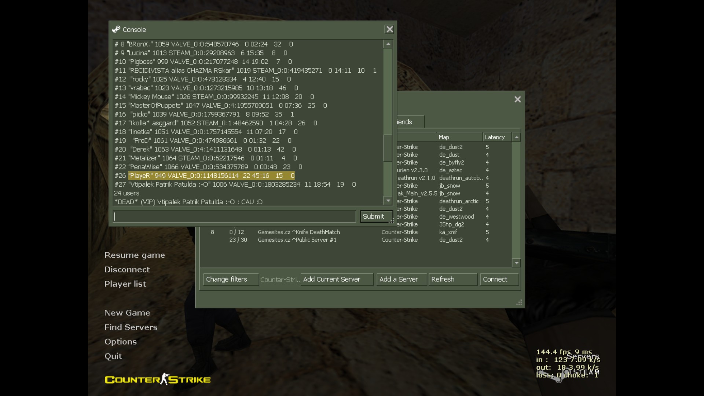This screenshot has height=396, width=704.
Task: Close the Console window
Action: [x=389, y=29]
